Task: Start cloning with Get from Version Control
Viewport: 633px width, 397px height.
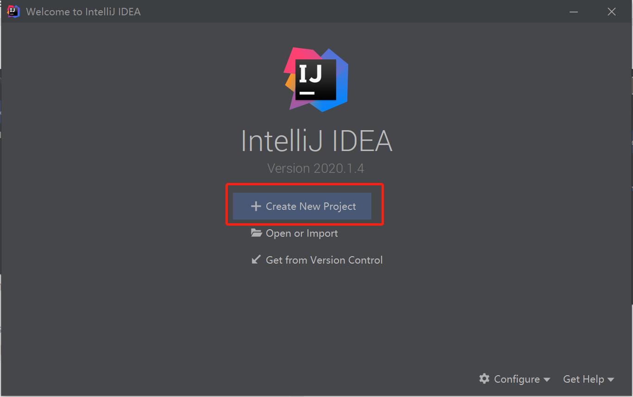Action: (x=324, y=259)
